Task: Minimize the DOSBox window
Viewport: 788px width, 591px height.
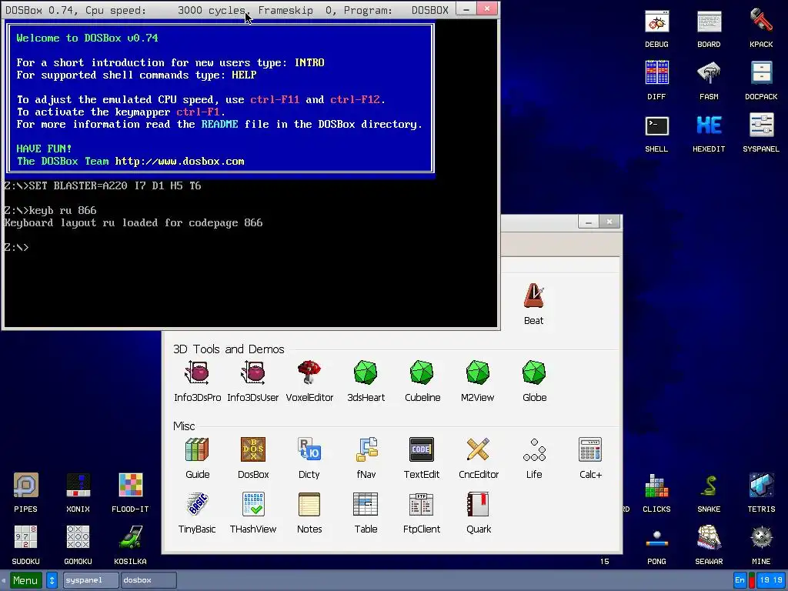Action: 466,9
